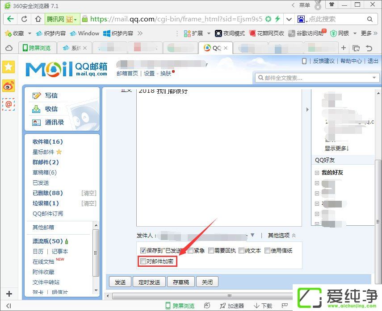
Task: Open the 发件人 sender dropdown arrow
Action: click(x=253, y=235)
